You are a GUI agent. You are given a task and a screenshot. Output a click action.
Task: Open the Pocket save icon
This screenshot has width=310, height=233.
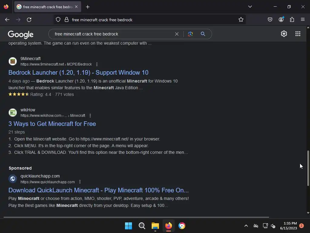(270, 19)
